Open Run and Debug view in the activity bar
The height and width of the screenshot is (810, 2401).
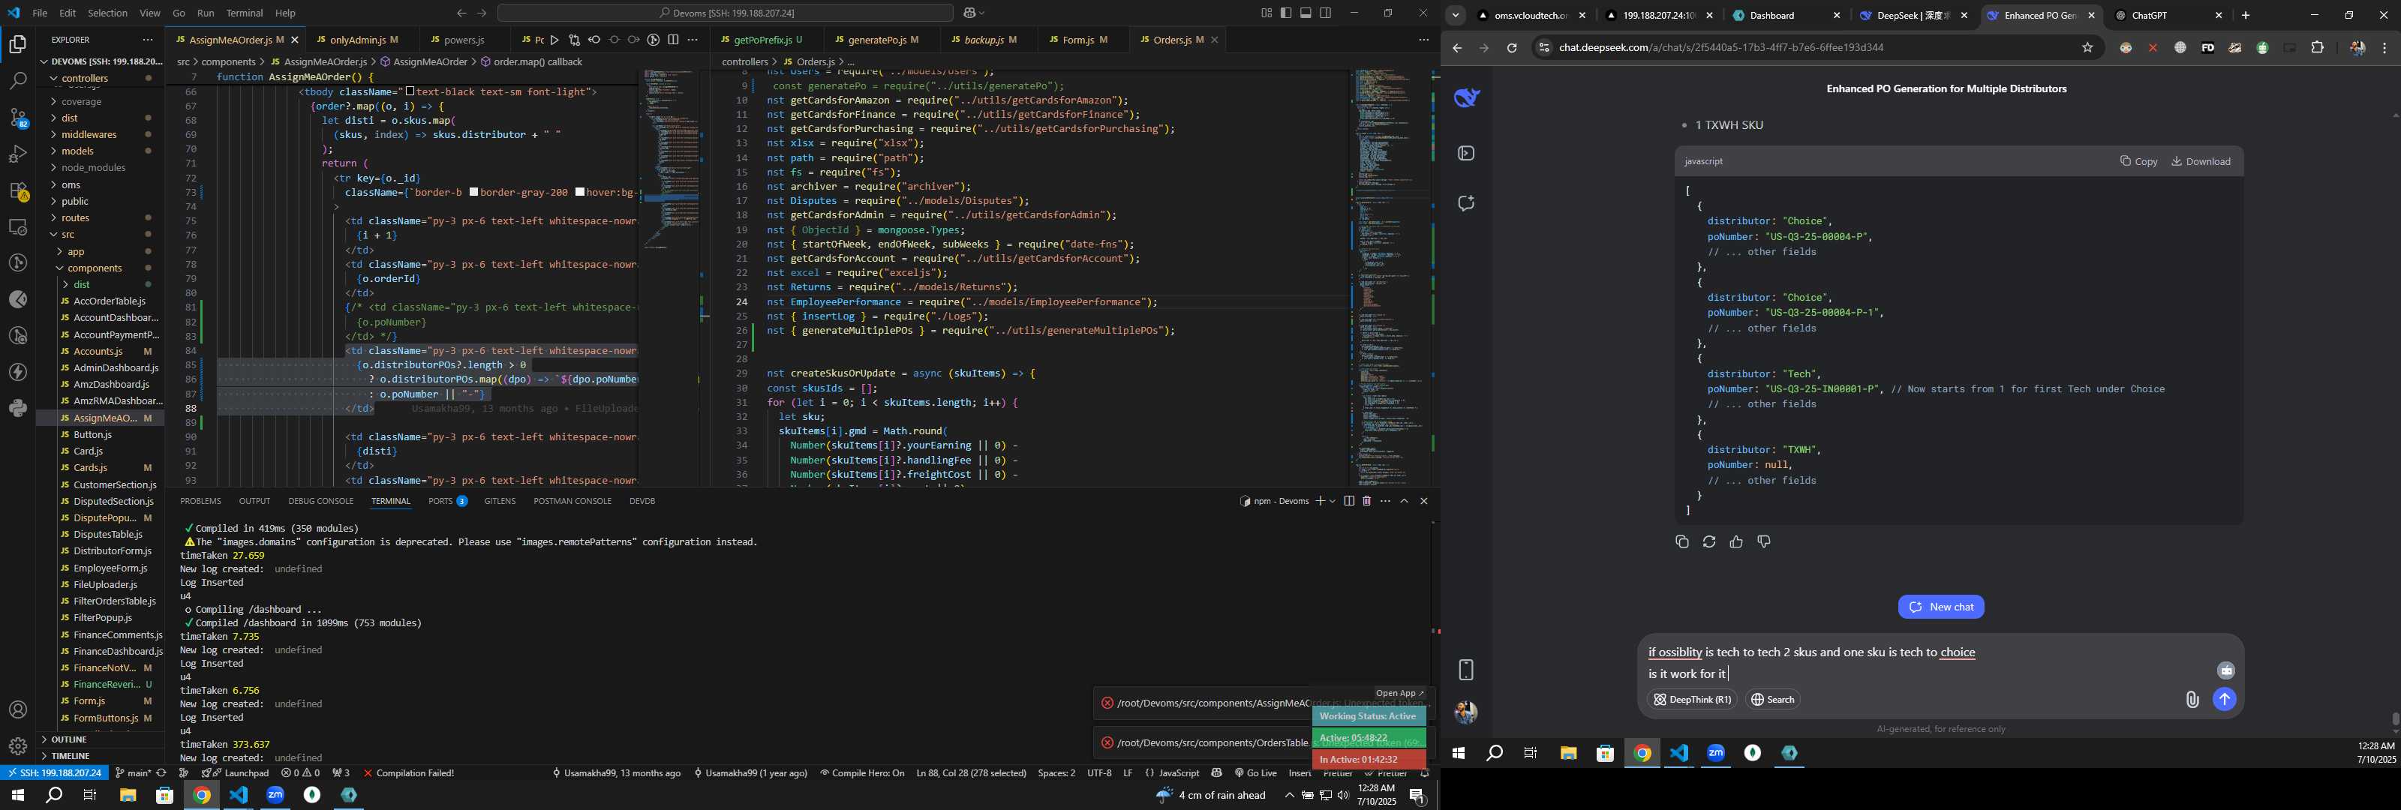tap(18, 154)
